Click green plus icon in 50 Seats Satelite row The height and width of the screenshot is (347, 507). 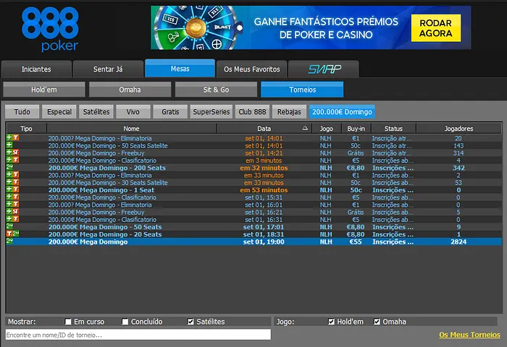point(9,145)
